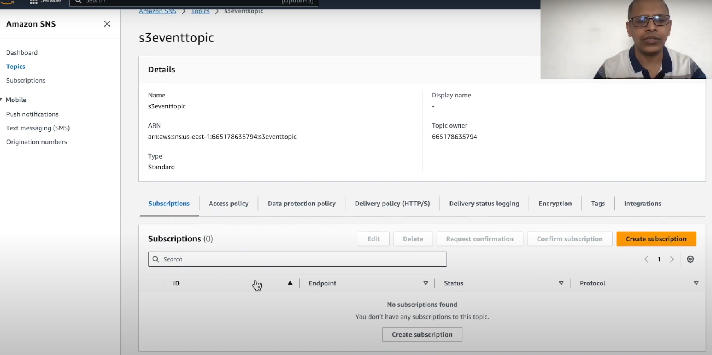Sort by Status column arrow

pyautogui.click(x=561, y=283)
